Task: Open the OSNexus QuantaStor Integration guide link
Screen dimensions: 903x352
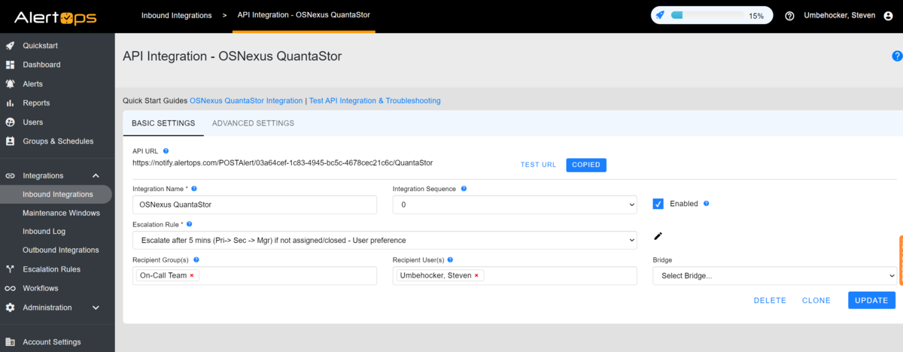Action: (246, 100)
